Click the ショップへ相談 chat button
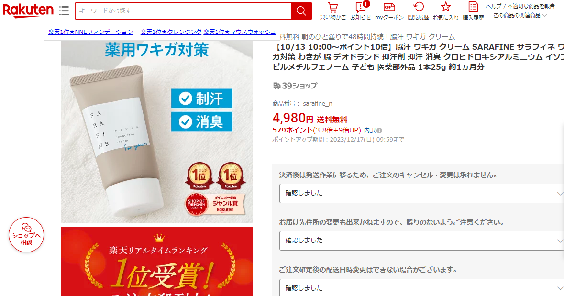The height and width of the screenshot is (296, 564). (x=26, y=234)
